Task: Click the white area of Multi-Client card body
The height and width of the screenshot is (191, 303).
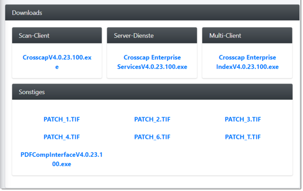Action: pyautogui.click(x=247, y=75)
